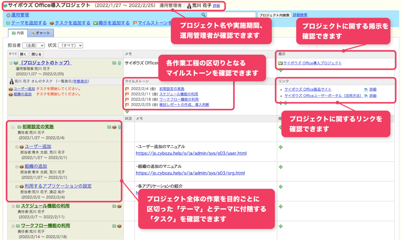Click the flag icon for 2022/2/4 milestone

[127, 89]
